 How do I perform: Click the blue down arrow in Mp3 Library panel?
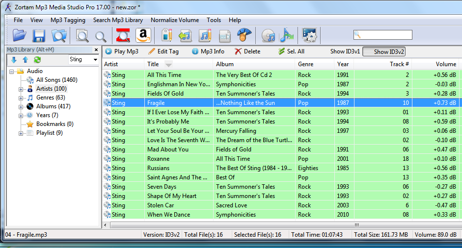pyautogui.click(x=14, y=60)
